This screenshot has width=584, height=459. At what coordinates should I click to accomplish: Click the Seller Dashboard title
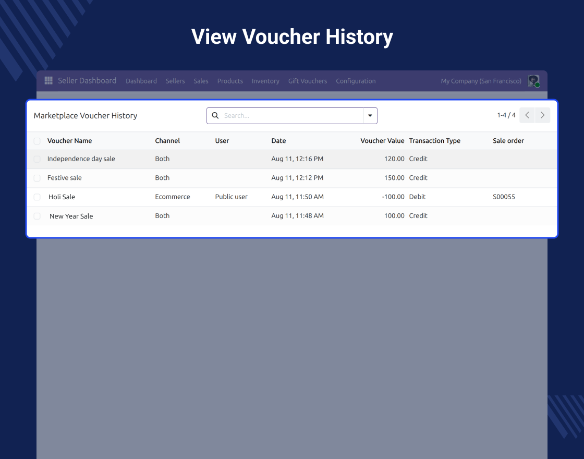(87, 80)
